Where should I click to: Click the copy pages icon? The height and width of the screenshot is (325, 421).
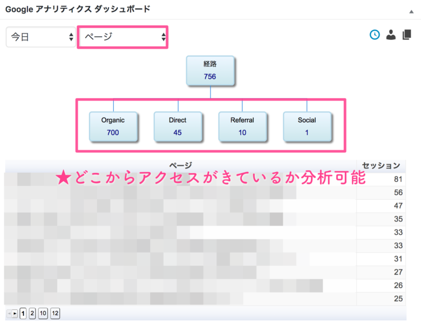[x=407, y=35]
